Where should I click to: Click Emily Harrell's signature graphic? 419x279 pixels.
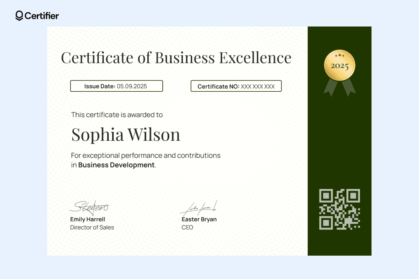click(89, 207)
